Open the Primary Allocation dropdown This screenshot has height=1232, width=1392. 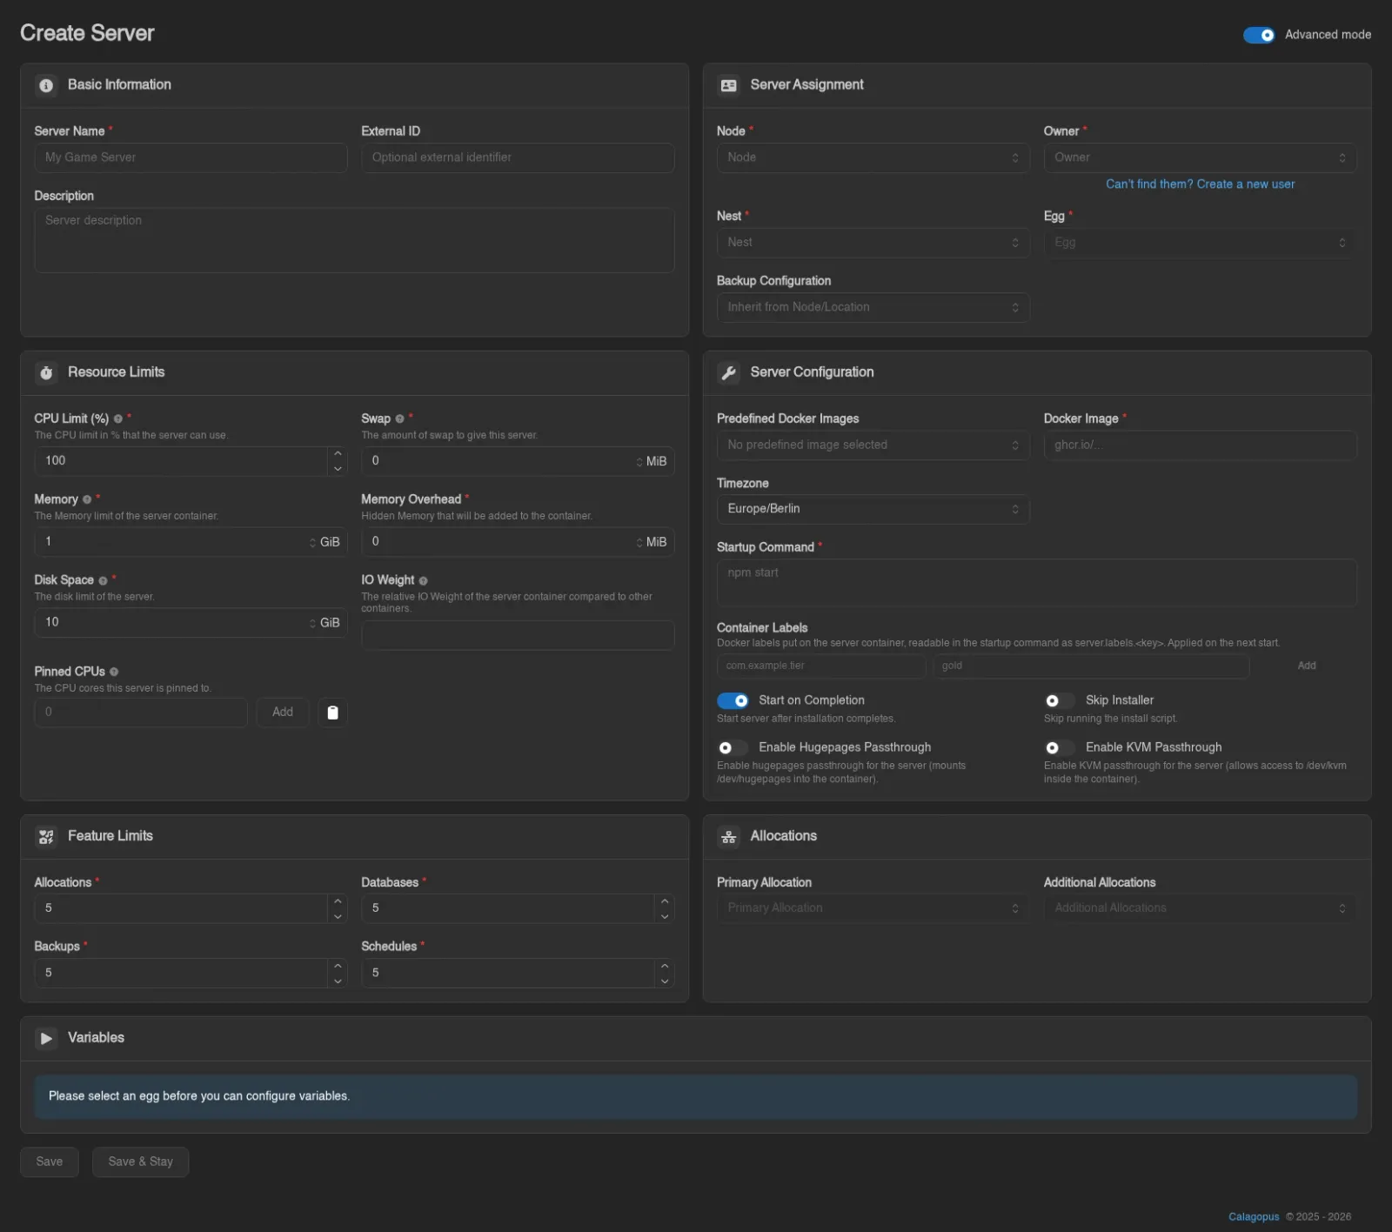click(873, 907)
